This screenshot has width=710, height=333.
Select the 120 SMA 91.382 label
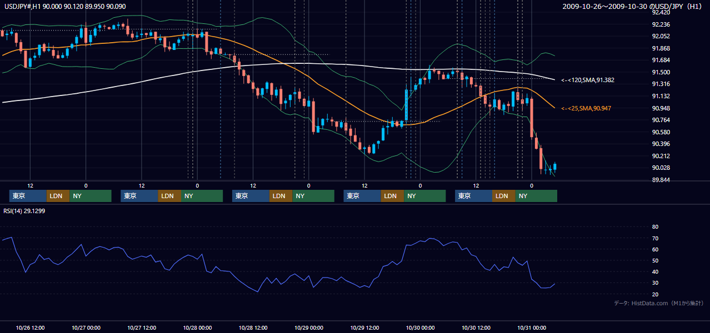coord(587,80)
